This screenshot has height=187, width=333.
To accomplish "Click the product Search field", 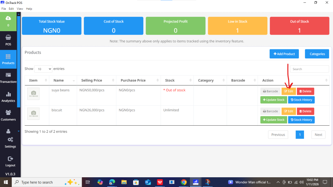I will pyautogui.click(x=309, y=69).
